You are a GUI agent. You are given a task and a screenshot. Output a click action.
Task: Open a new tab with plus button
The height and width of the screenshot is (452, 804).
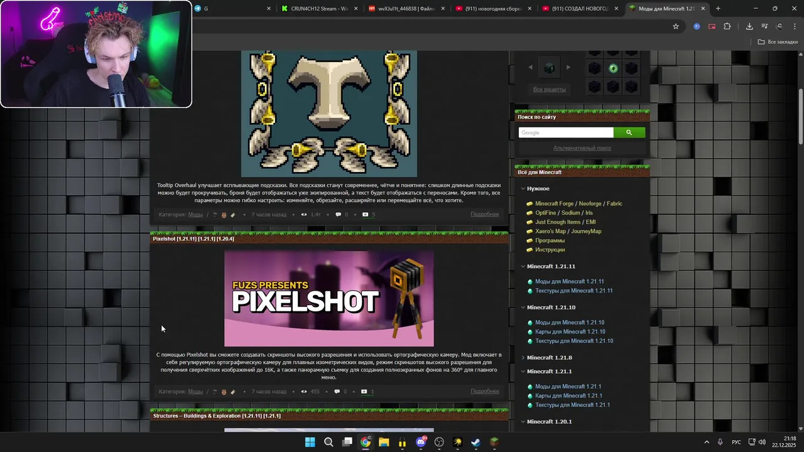718,8
